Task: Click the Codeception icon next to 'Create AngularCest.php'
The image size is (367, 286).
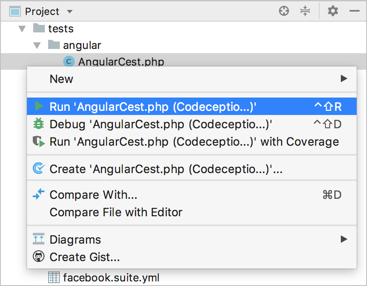Action: 39,169
